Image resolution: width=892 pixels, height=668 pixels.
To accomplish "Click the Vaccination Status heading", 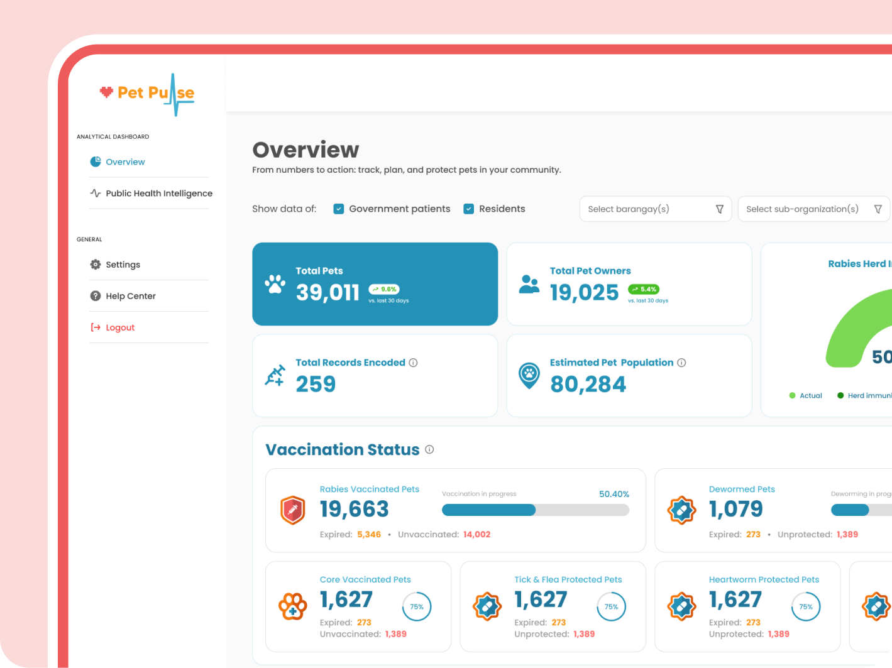I will 343,449.
